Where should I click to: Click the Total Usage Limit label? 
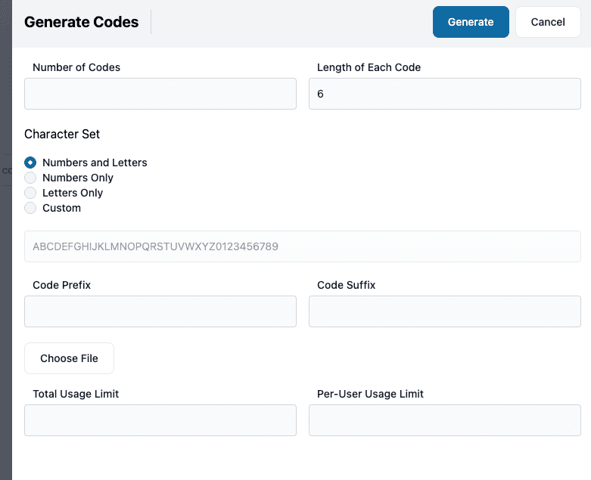76,394
